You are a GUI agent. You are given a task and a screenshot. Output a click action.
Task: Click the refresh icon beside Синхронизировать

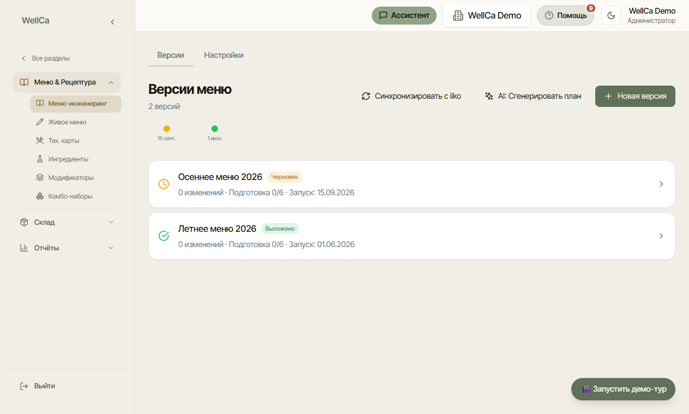point(366,96)
